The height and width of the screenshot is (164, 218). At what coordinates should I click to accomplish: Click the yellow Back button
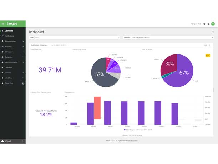pos(208,56)
